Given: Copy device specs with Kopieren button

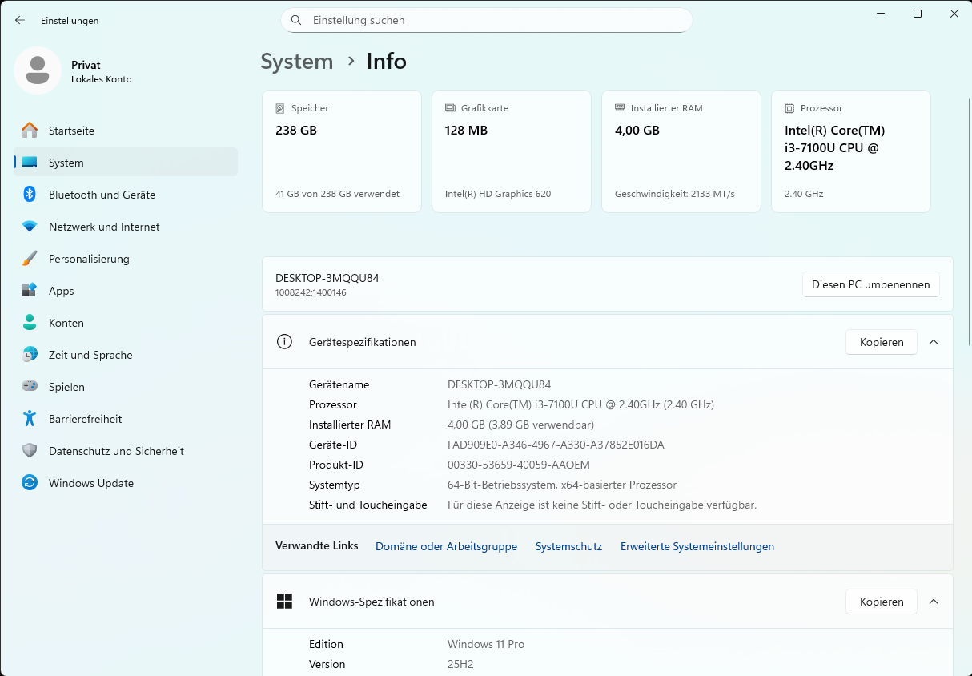Looking at the screenshot, I should coord(882,342).
